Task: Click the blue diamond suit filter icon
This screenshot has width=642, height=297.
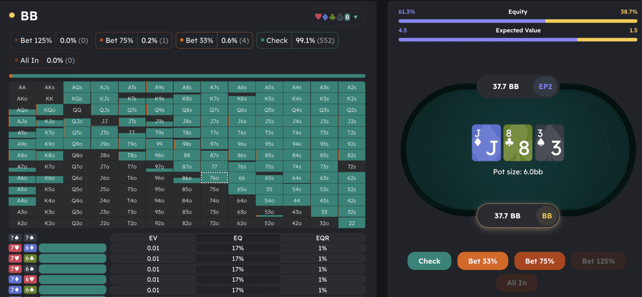Action: coord(325,17)
